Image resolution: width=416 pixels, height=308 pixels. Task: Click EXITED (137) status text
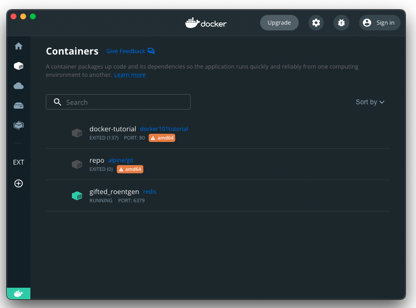104,138
